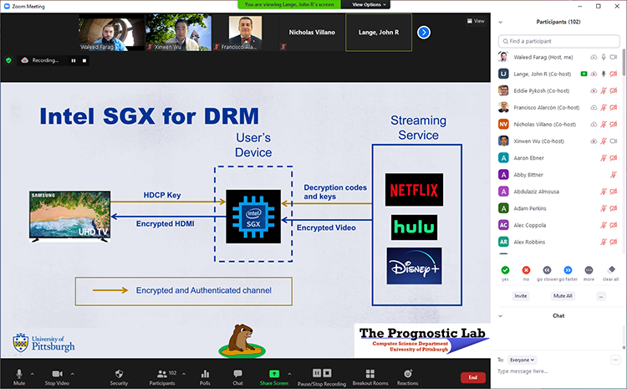Toggle Eddie Pykosh muted mic icon

pyautogui.click(x=604, y=91)
